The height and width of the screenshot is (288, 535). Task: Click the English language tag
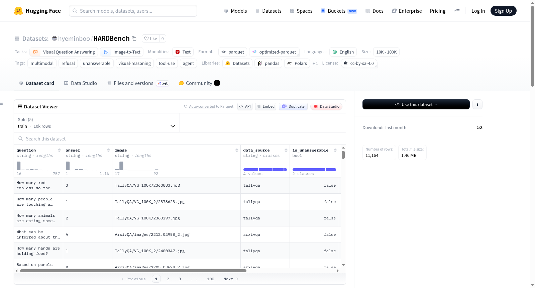pyautogui.click(x=343, y=52)
